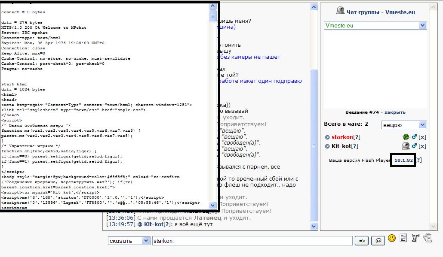The image size is (443, 257).
Task: Click the webcam icon next to Kit-kot
Action: 406,146
